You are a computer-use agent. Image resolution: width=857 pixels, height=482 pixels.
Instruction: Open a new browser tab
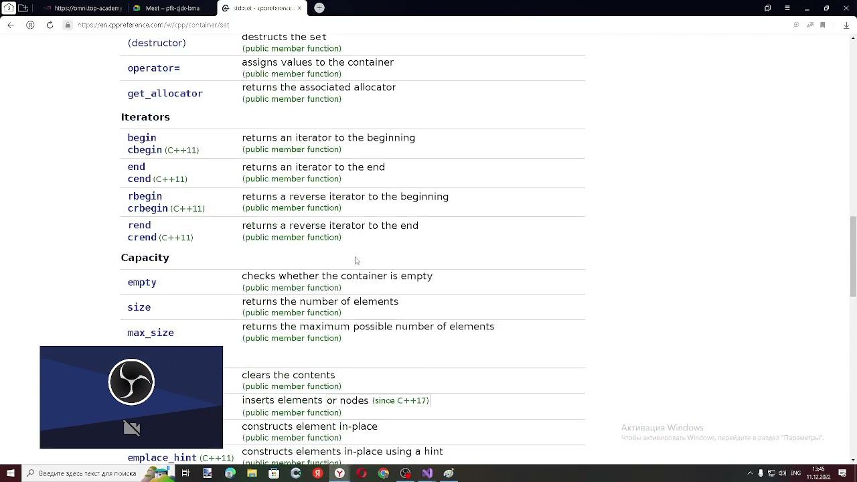point(319,8)
